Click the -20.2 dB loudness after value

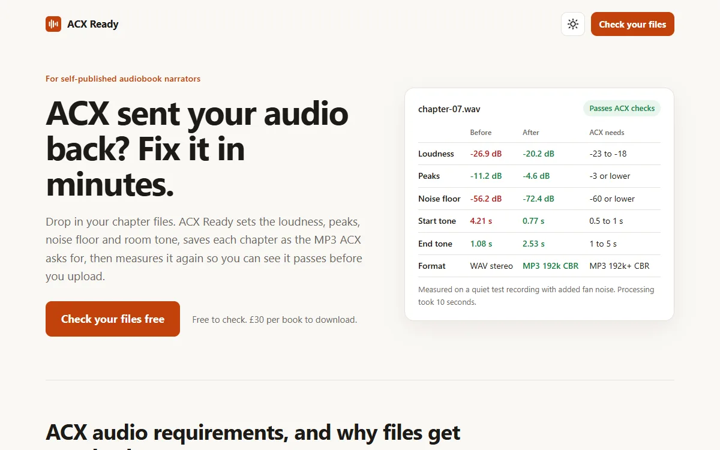point(538,154)
